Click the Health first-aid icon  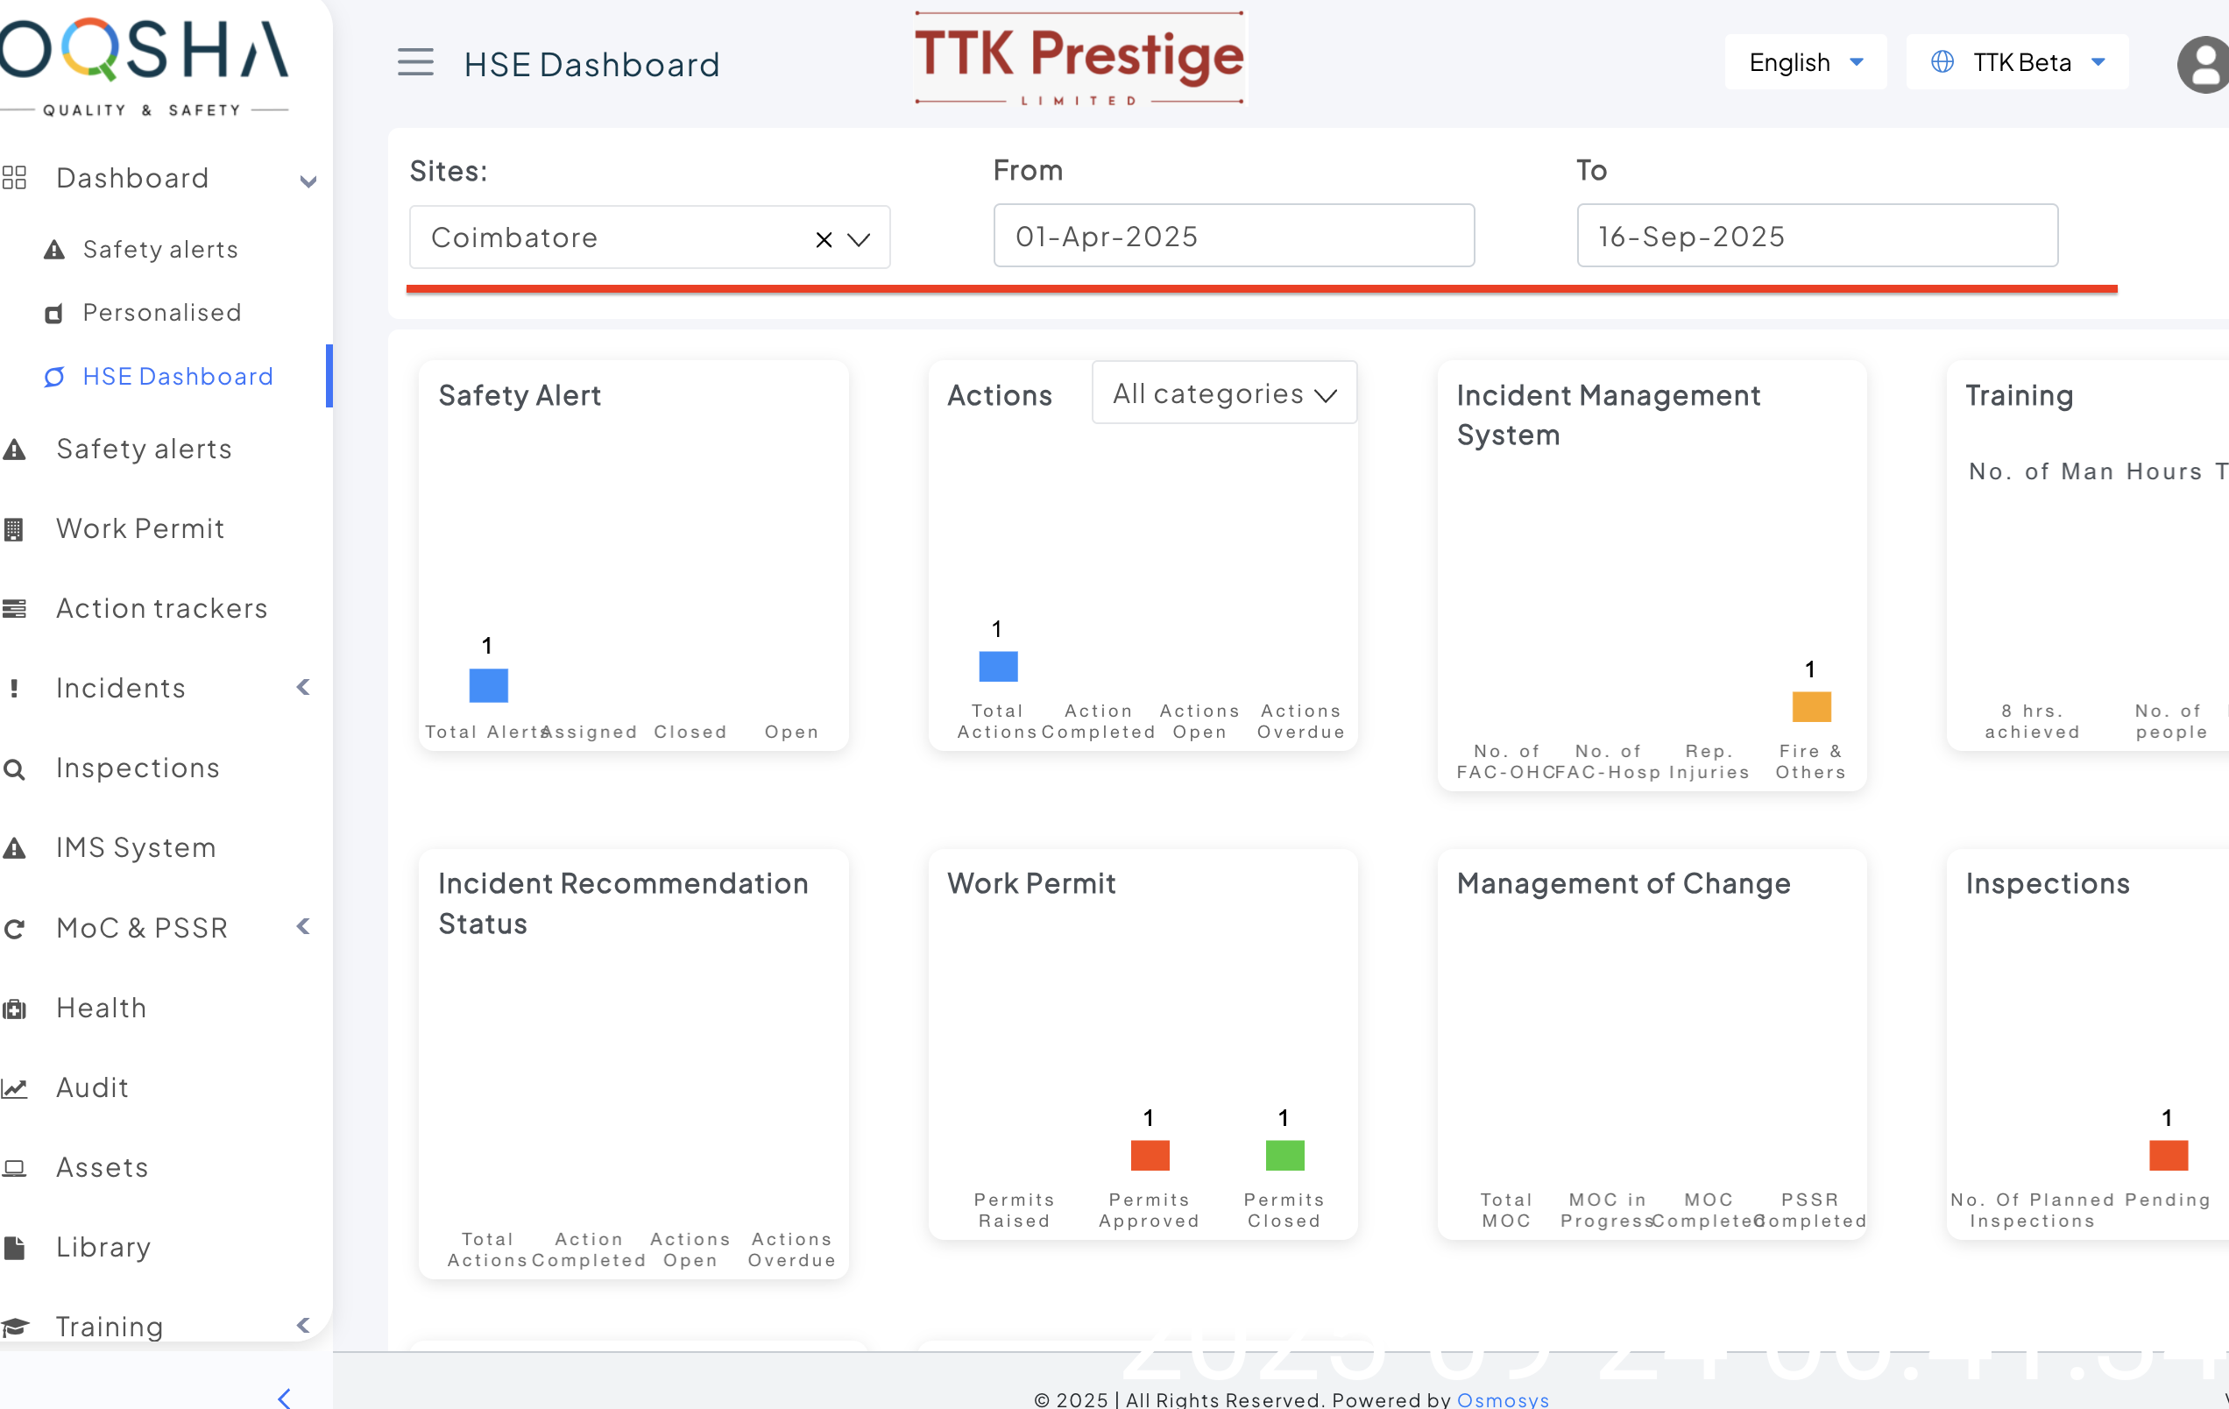(x=14, y=1009)
